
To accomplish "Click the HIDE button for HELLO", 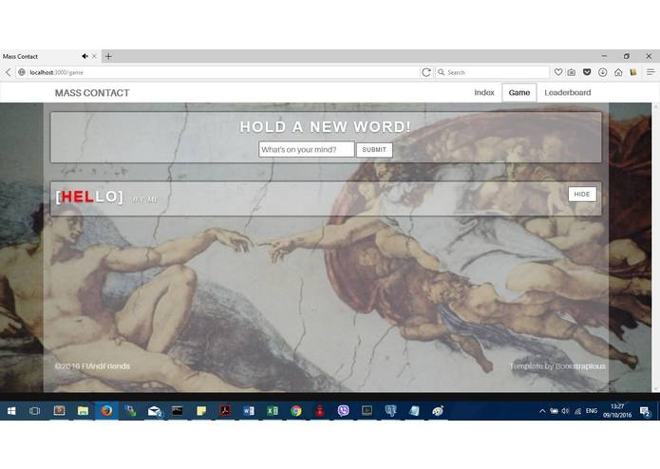I will click(582, 195).
